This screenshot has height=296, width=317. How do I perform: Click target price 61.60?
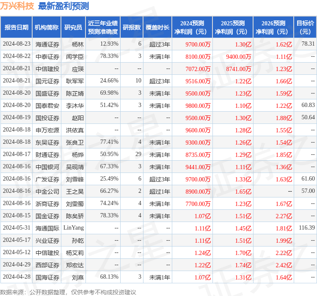tap(308, 178)
